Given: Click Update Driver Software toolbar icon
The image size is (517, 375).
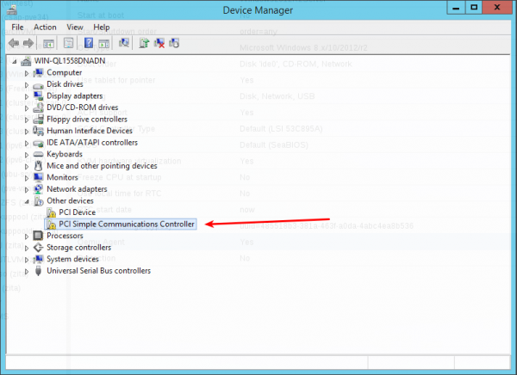Looking at the screenshot, I should [x=144, y=42].
